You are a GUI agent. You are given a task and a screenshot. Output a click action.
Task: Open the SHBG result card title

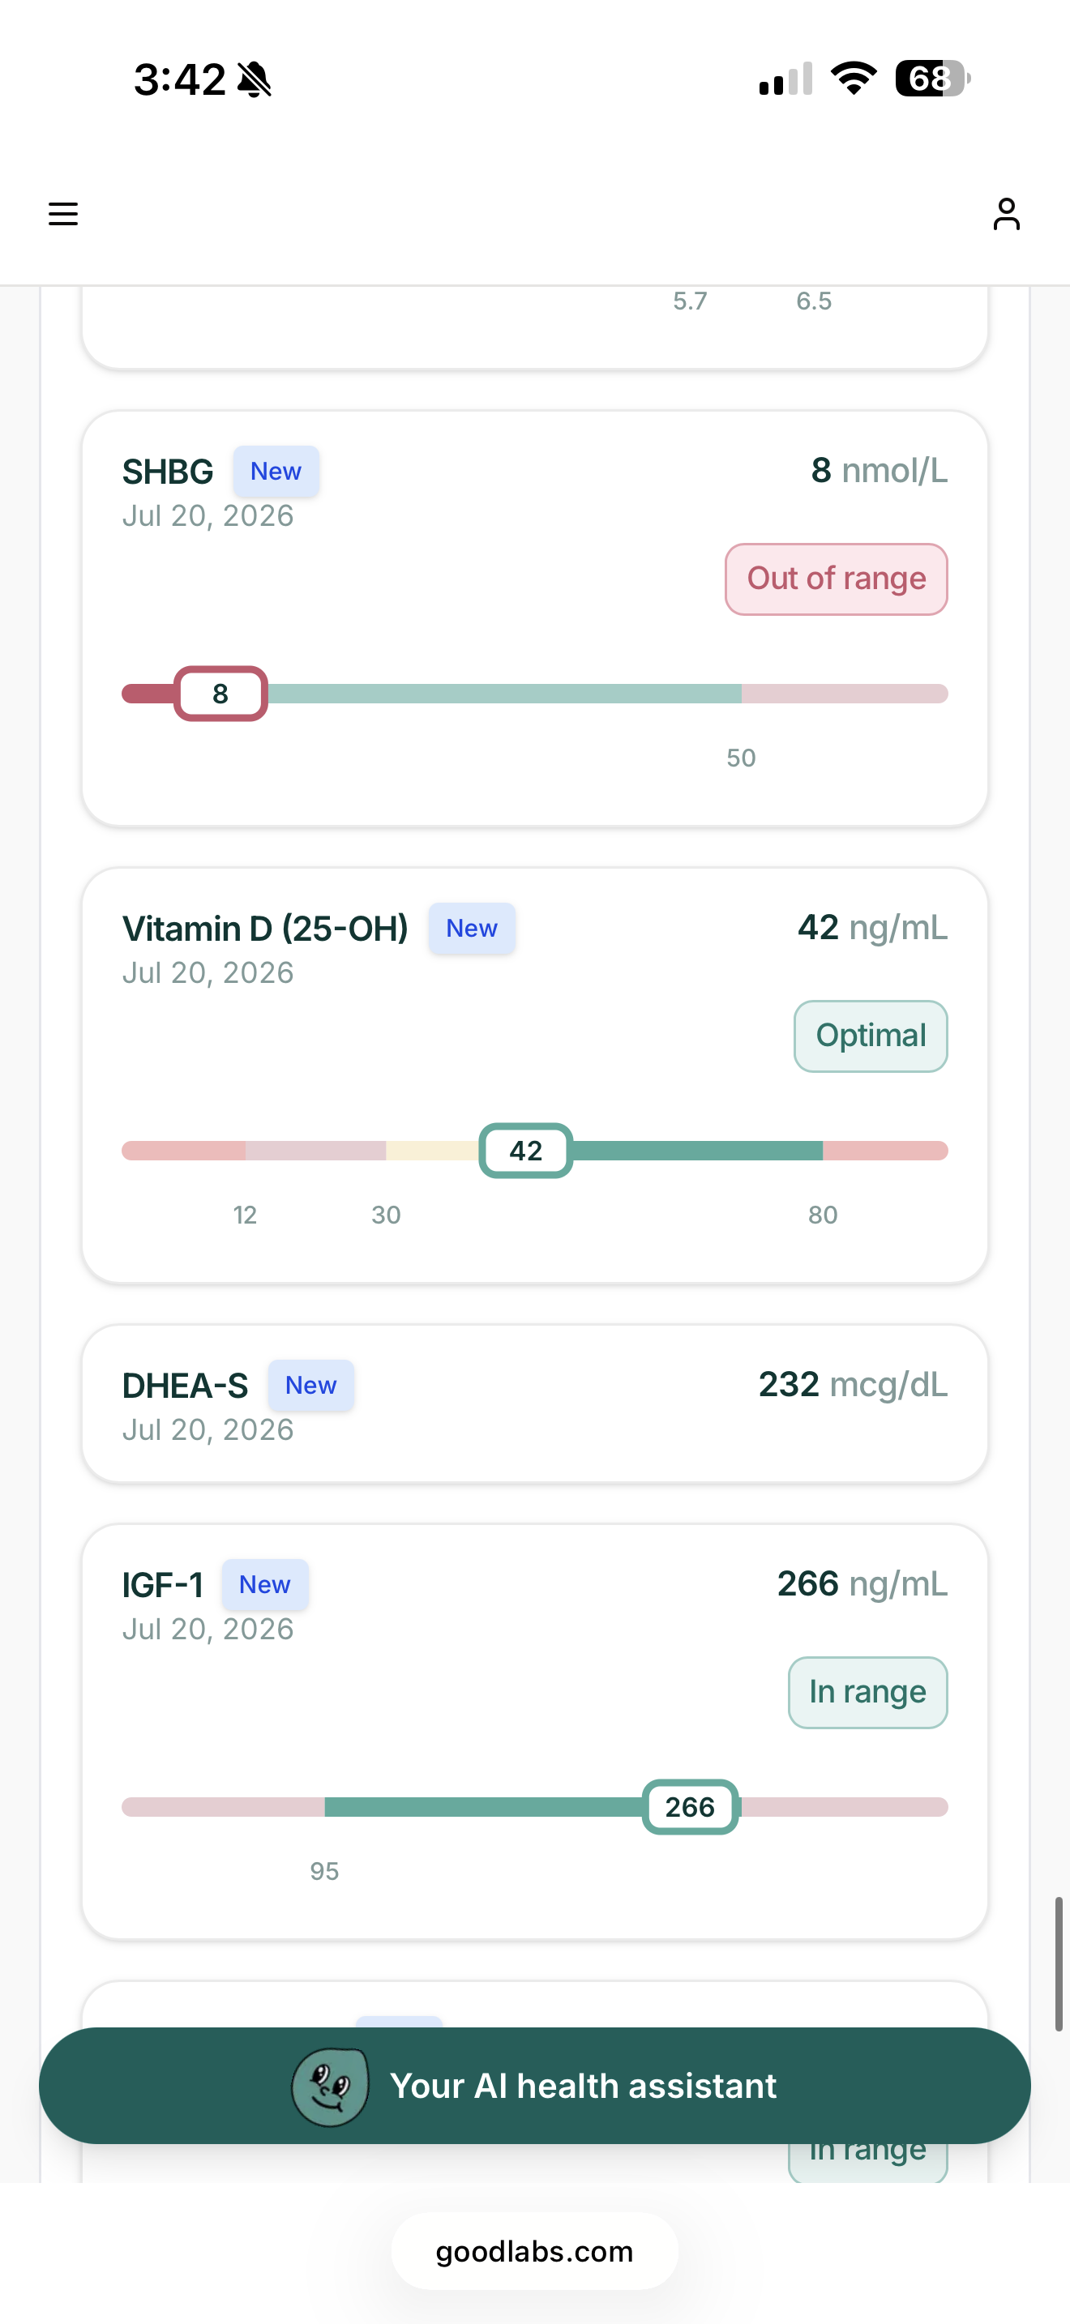[168, 472]
